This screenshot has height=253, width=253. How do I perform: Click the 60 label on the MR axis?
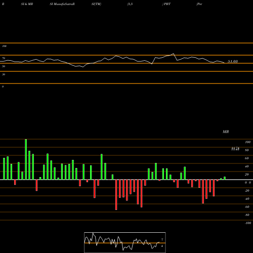coord(247,158)
